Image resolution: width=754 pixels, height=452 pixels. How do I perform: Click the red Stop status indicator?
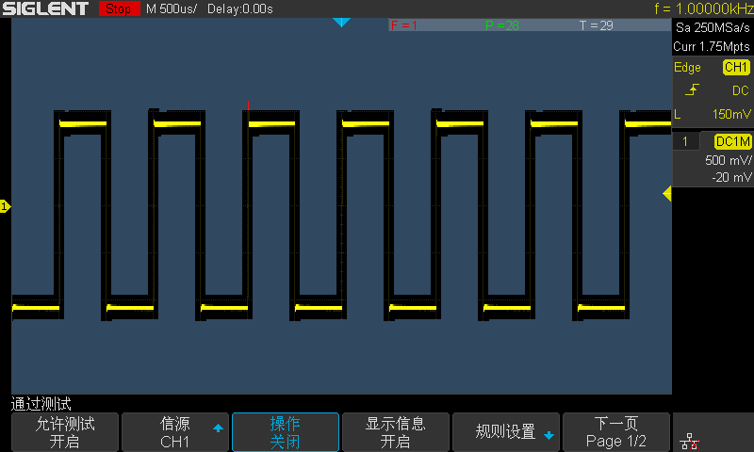(120, 8)
